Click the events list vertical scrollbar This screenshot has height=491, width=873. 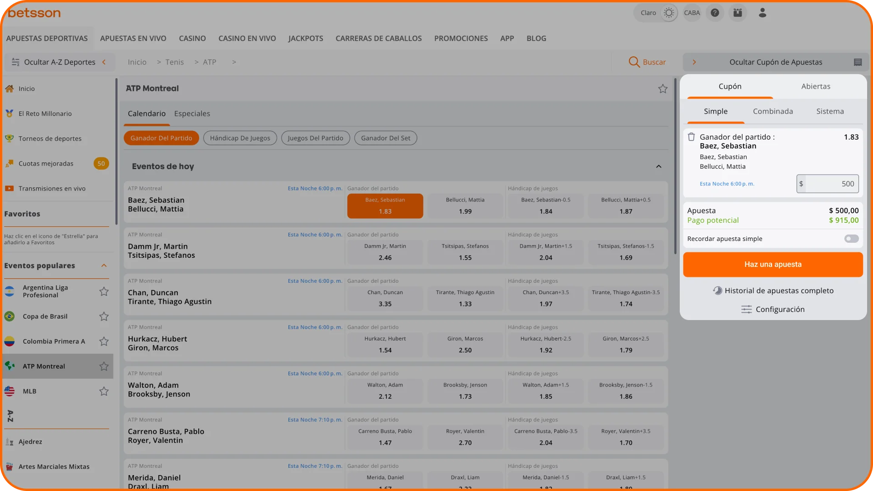pyautogui.click(x=675, y=166)
